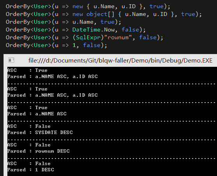217x176 pixels.
Task: Click the numeric literal 1 in last OrderBy
Action: [x=74, y=45]
